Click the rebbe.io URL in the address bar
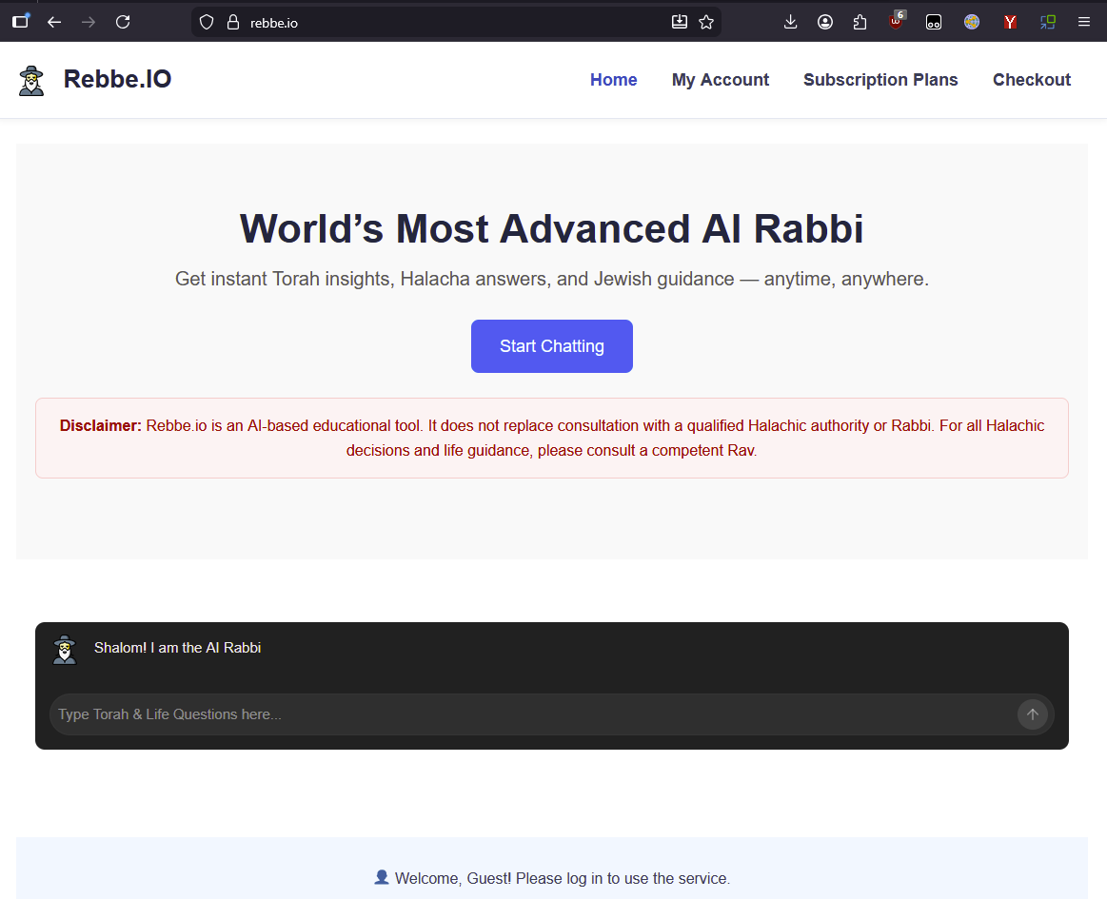The image size is (1107, 899). pyautogui.click(x=274, y=23)
